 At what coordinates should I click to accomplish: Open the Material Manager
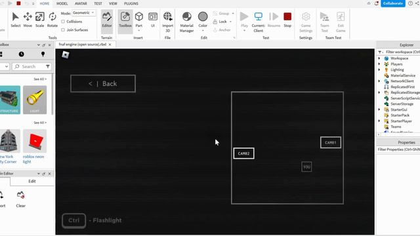tap(186, 22)
